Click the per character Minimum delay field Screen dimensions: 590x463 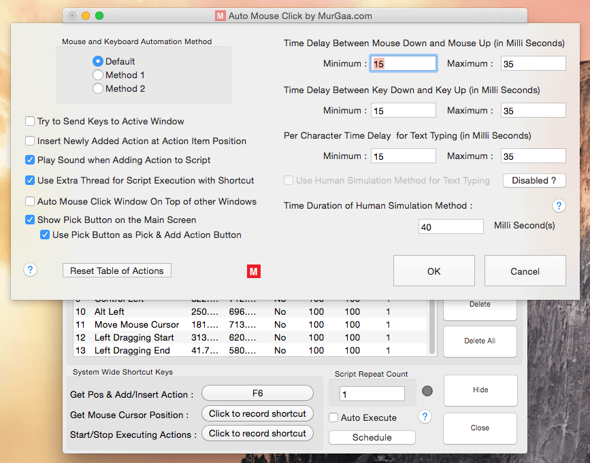coord(403,156)
